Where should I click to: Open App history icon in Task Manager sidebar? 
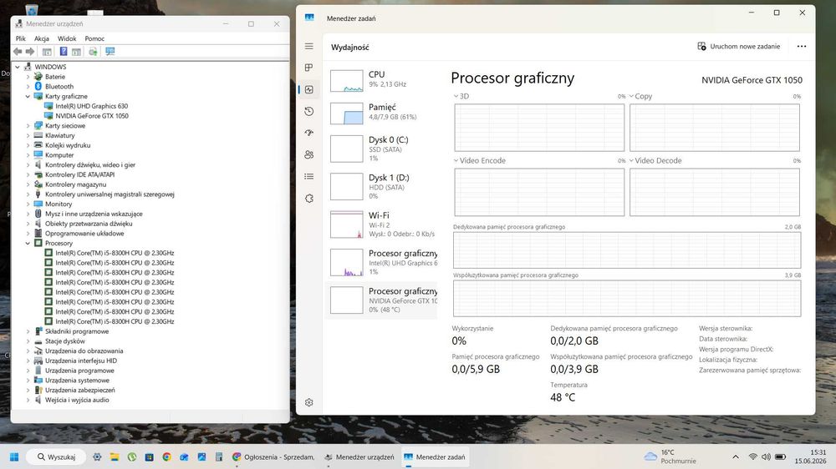(x=308, y=111)
